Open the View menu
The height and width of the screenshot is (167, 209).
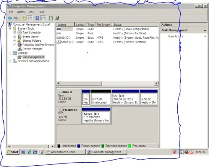click(31, 12)
